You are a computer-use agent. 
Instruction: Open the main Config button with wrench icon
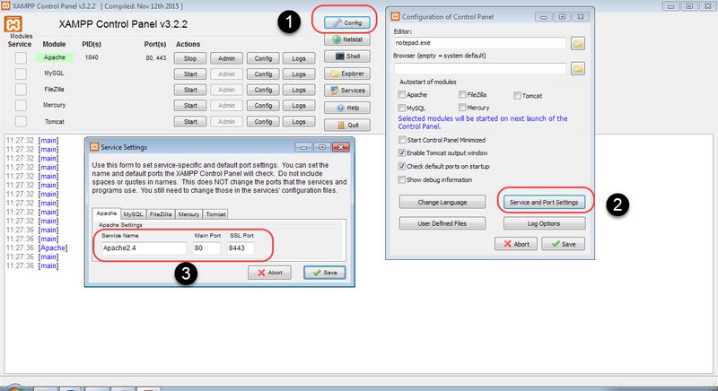pos(346,22)
